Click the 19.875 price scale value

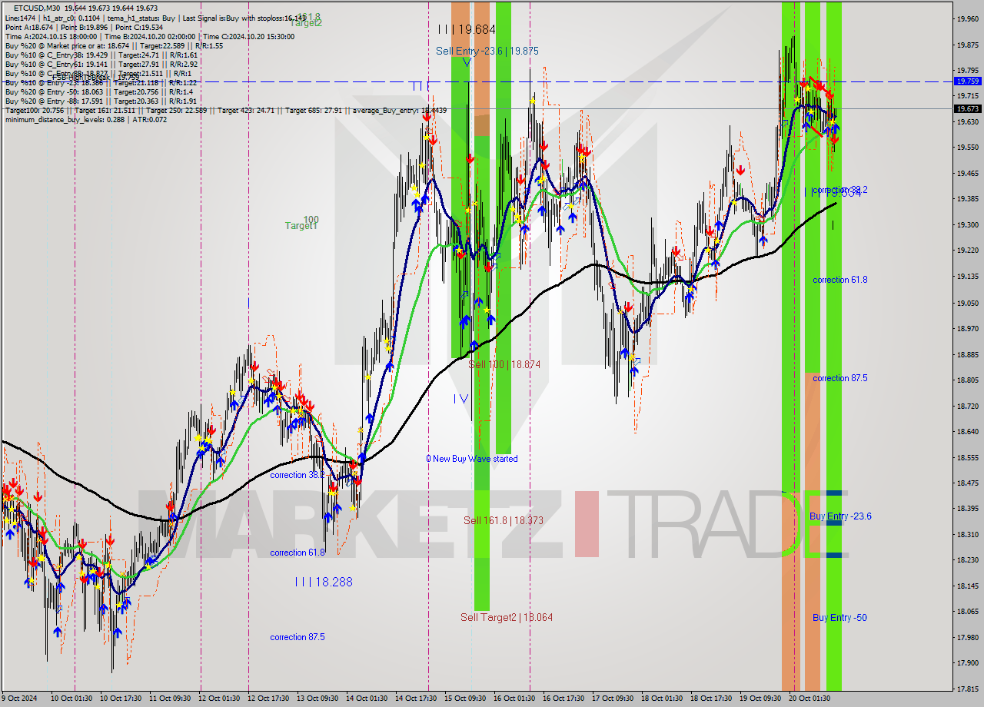(x=967, y=45)
